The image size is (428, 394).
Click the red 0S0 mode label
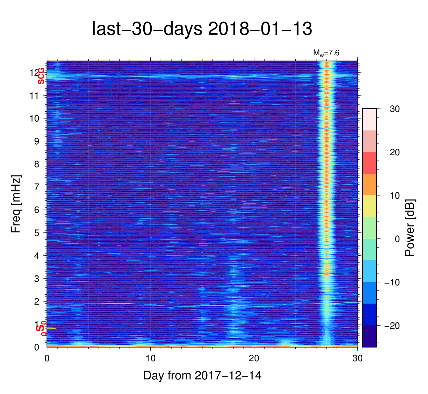tap(41, 328)
